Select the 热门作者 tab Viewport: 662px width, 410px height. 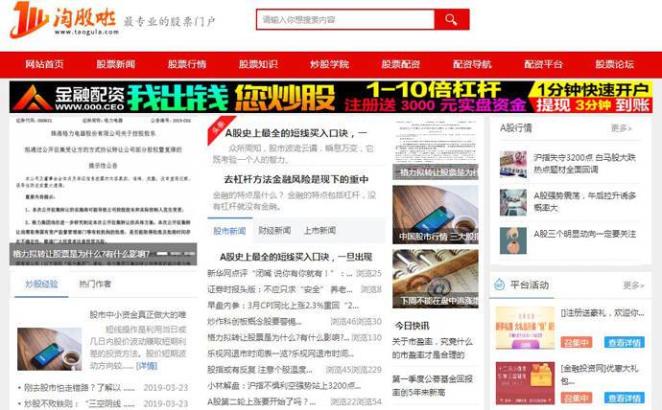click(x=95, y=284)
